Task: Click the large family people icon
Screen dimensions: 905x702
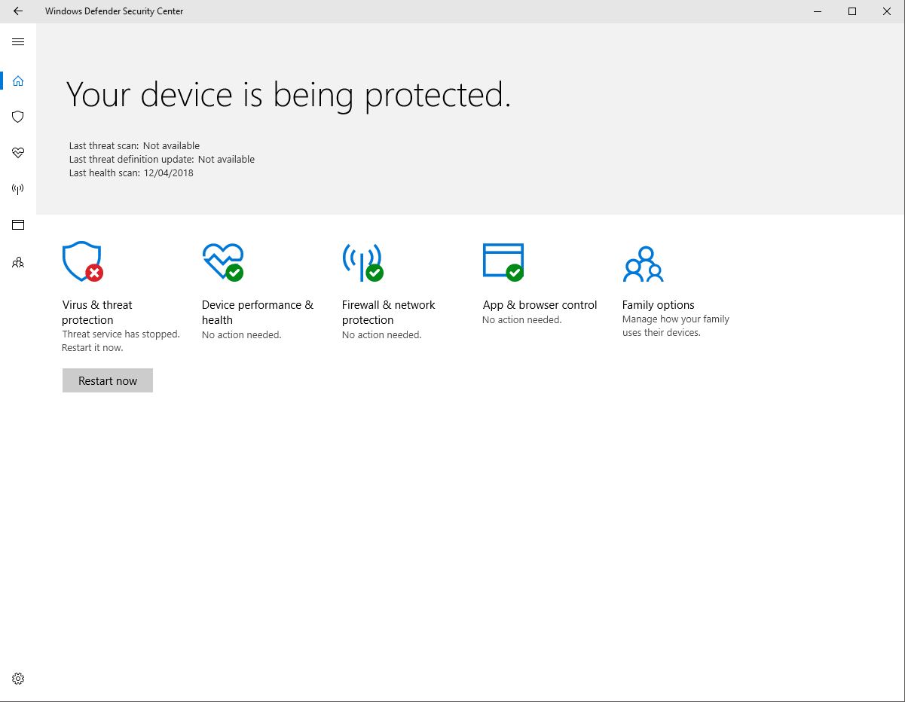Action: click(644, 264)
